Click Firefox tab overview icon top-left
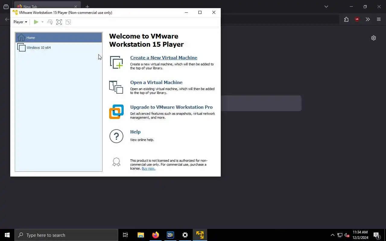The width and height of the screenshot is (386, 241). click(6, 7)
